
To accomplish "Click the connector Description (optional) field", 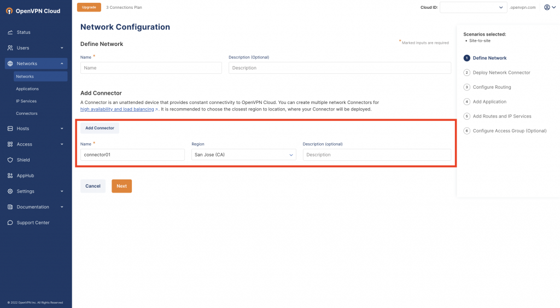I will [377, 155].
